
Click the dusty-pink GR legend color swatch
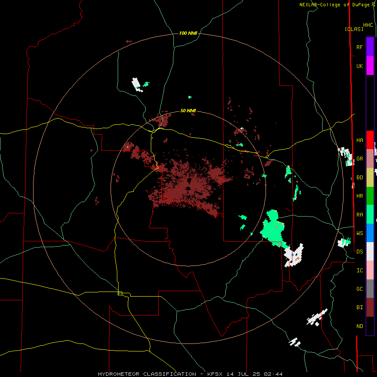click(x=370, y=159)
